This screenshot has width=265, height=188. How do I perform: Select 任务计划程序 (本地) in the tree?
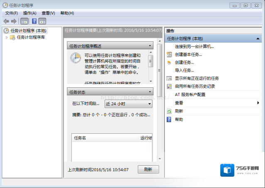point(28,31)
